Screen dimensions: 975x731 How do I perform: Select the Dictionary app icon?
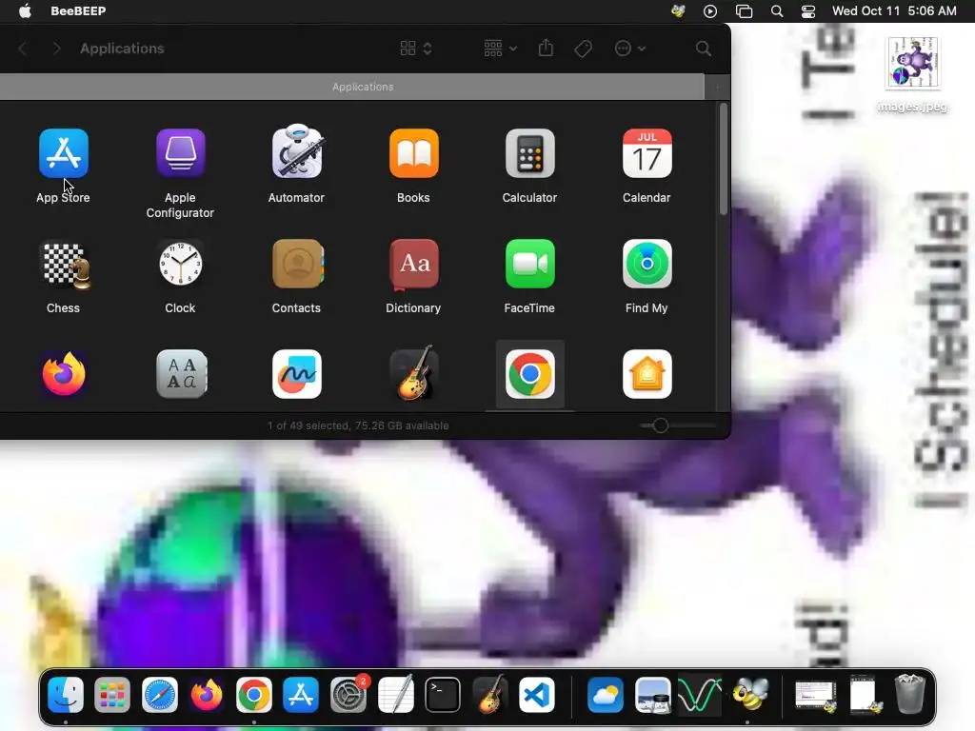[x=413, y=265]
